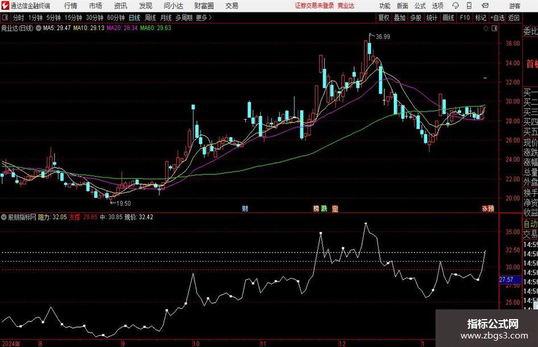The image size is (538, 347).
Task: Open the 问小达 menu
Action: (173, 6)
